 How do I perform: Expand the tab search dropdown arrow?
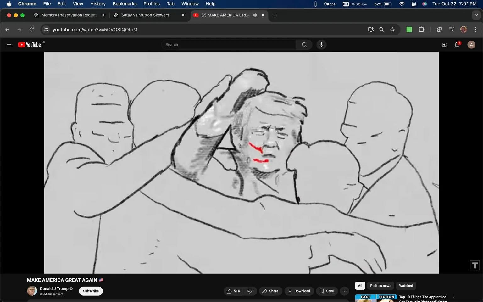(x=476, y=15)
